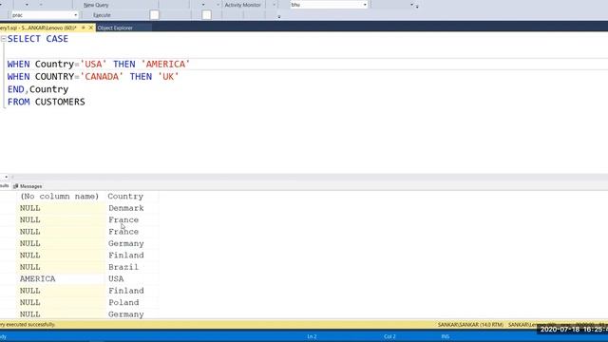Screen dimensions: 608x342
Task: Open the 'prac' database dropdown
Action: pos(75,15)
